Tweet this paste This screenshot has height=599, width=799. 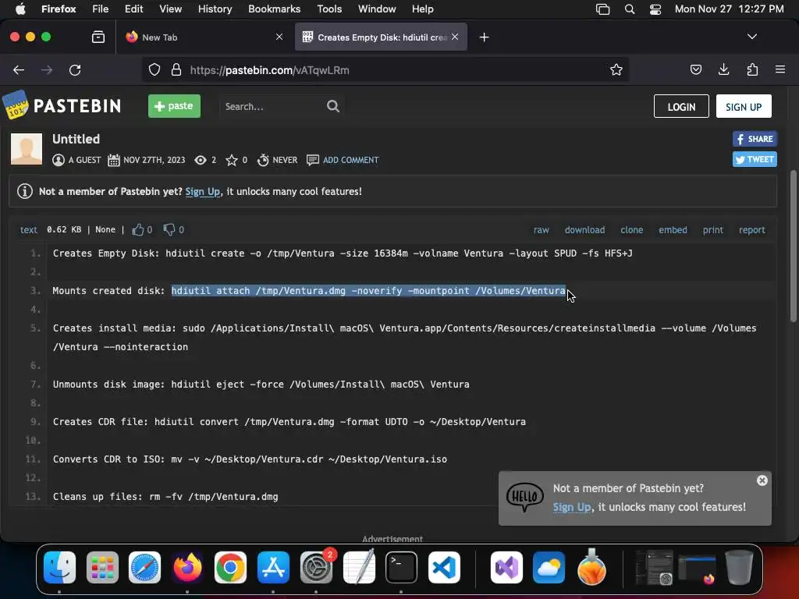pyautogui.click(x=755, y=159)
